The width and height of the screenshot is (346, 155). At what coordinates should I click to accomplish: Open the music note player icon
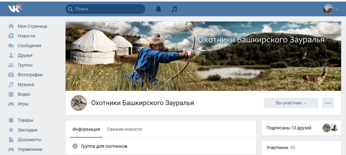pyautogui.click(x=174, y=9)
